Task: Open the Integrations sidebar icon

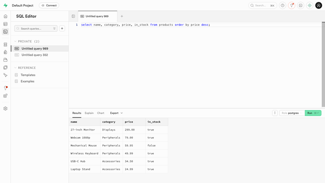Action: point(5,96)
